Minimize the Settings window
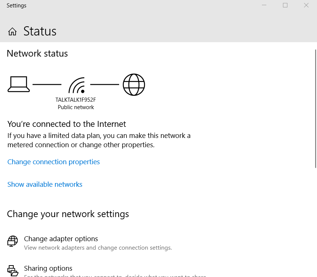 point(264,6)
